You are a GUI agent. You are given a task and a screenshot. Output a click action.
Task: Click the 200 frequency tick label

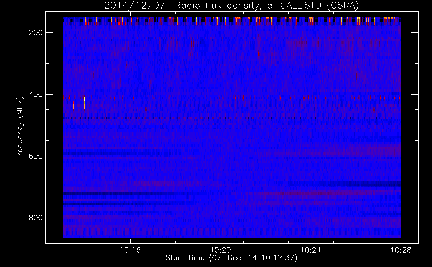point(36,33)
